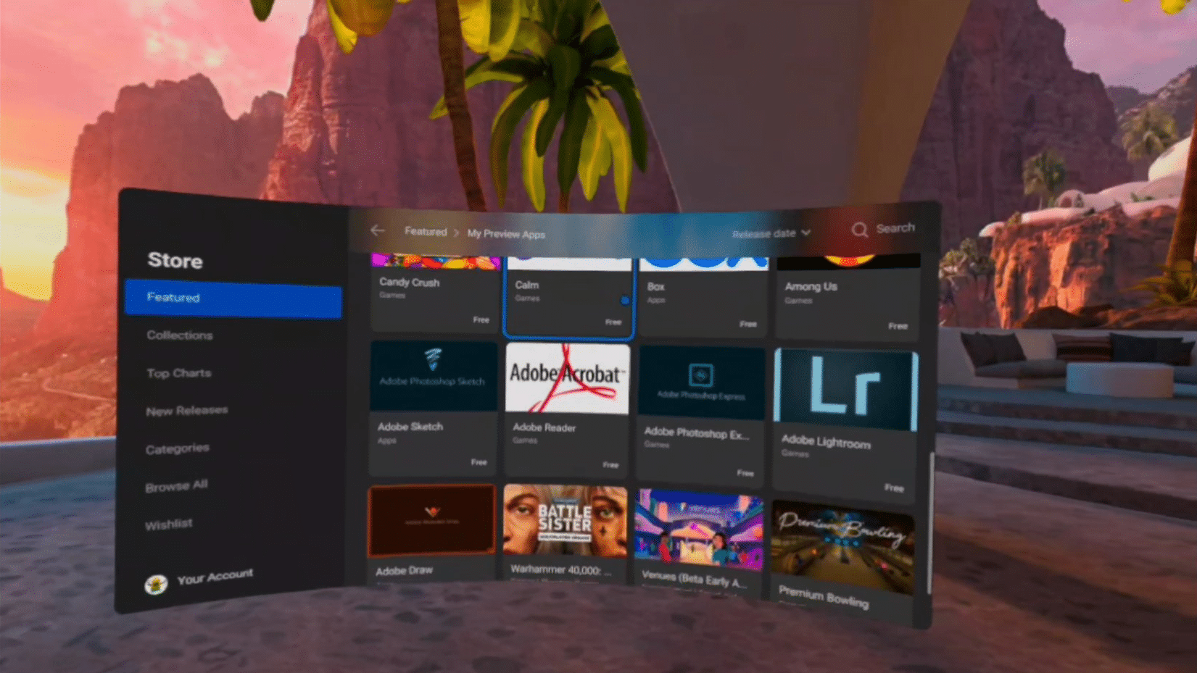Click the Free button under Candy Crush
The width and height of the screenshot is (1197, 673).
(x=481, y=319)
